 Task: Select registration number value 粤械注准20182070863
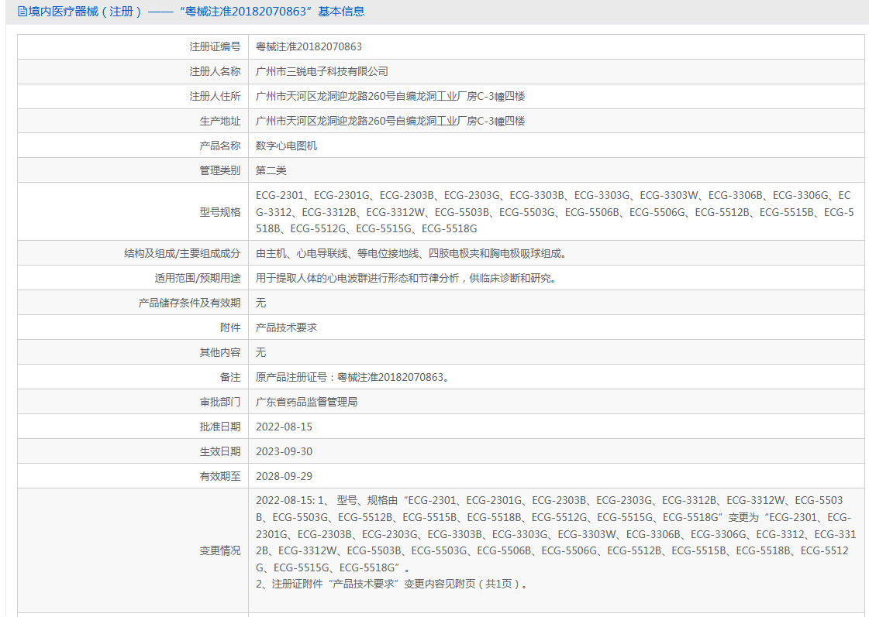309,47
